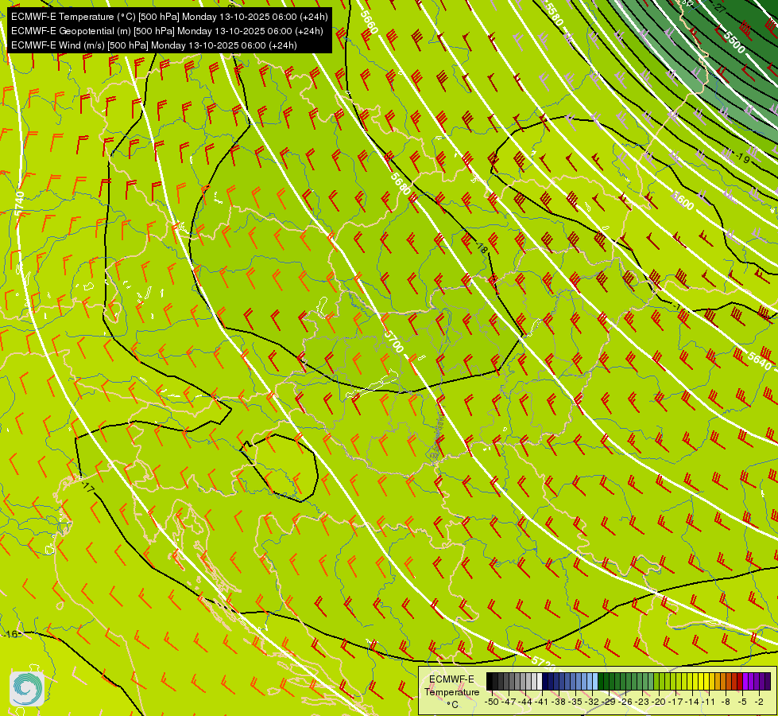Image resolution: width=778 pixels, height=716 pixels.
Task: Click the -32 legend tick label
Action: 592,702
